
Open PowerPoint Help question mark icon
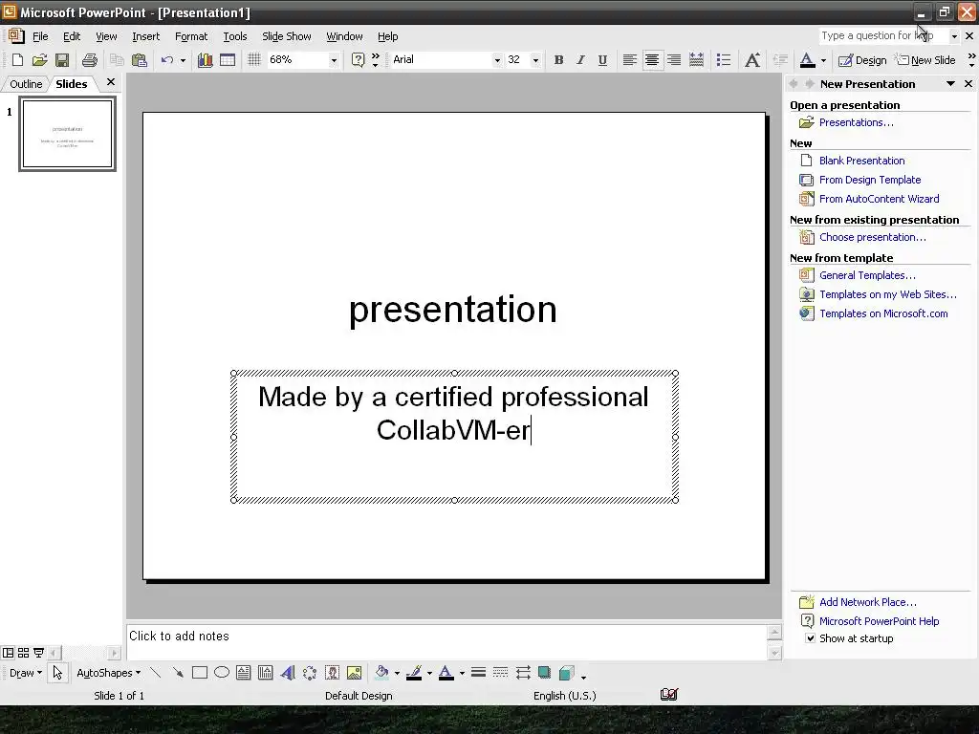358,60
